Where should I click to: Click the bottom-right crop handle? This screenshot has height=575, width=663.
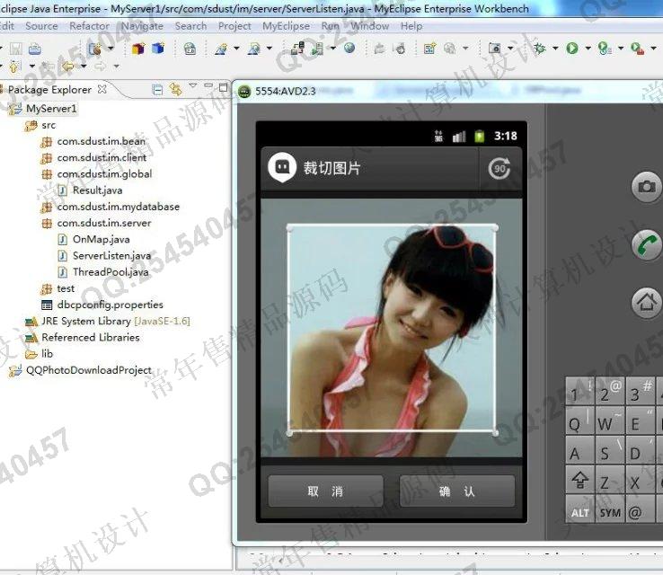pyautogui.click(x=496, y=433)
